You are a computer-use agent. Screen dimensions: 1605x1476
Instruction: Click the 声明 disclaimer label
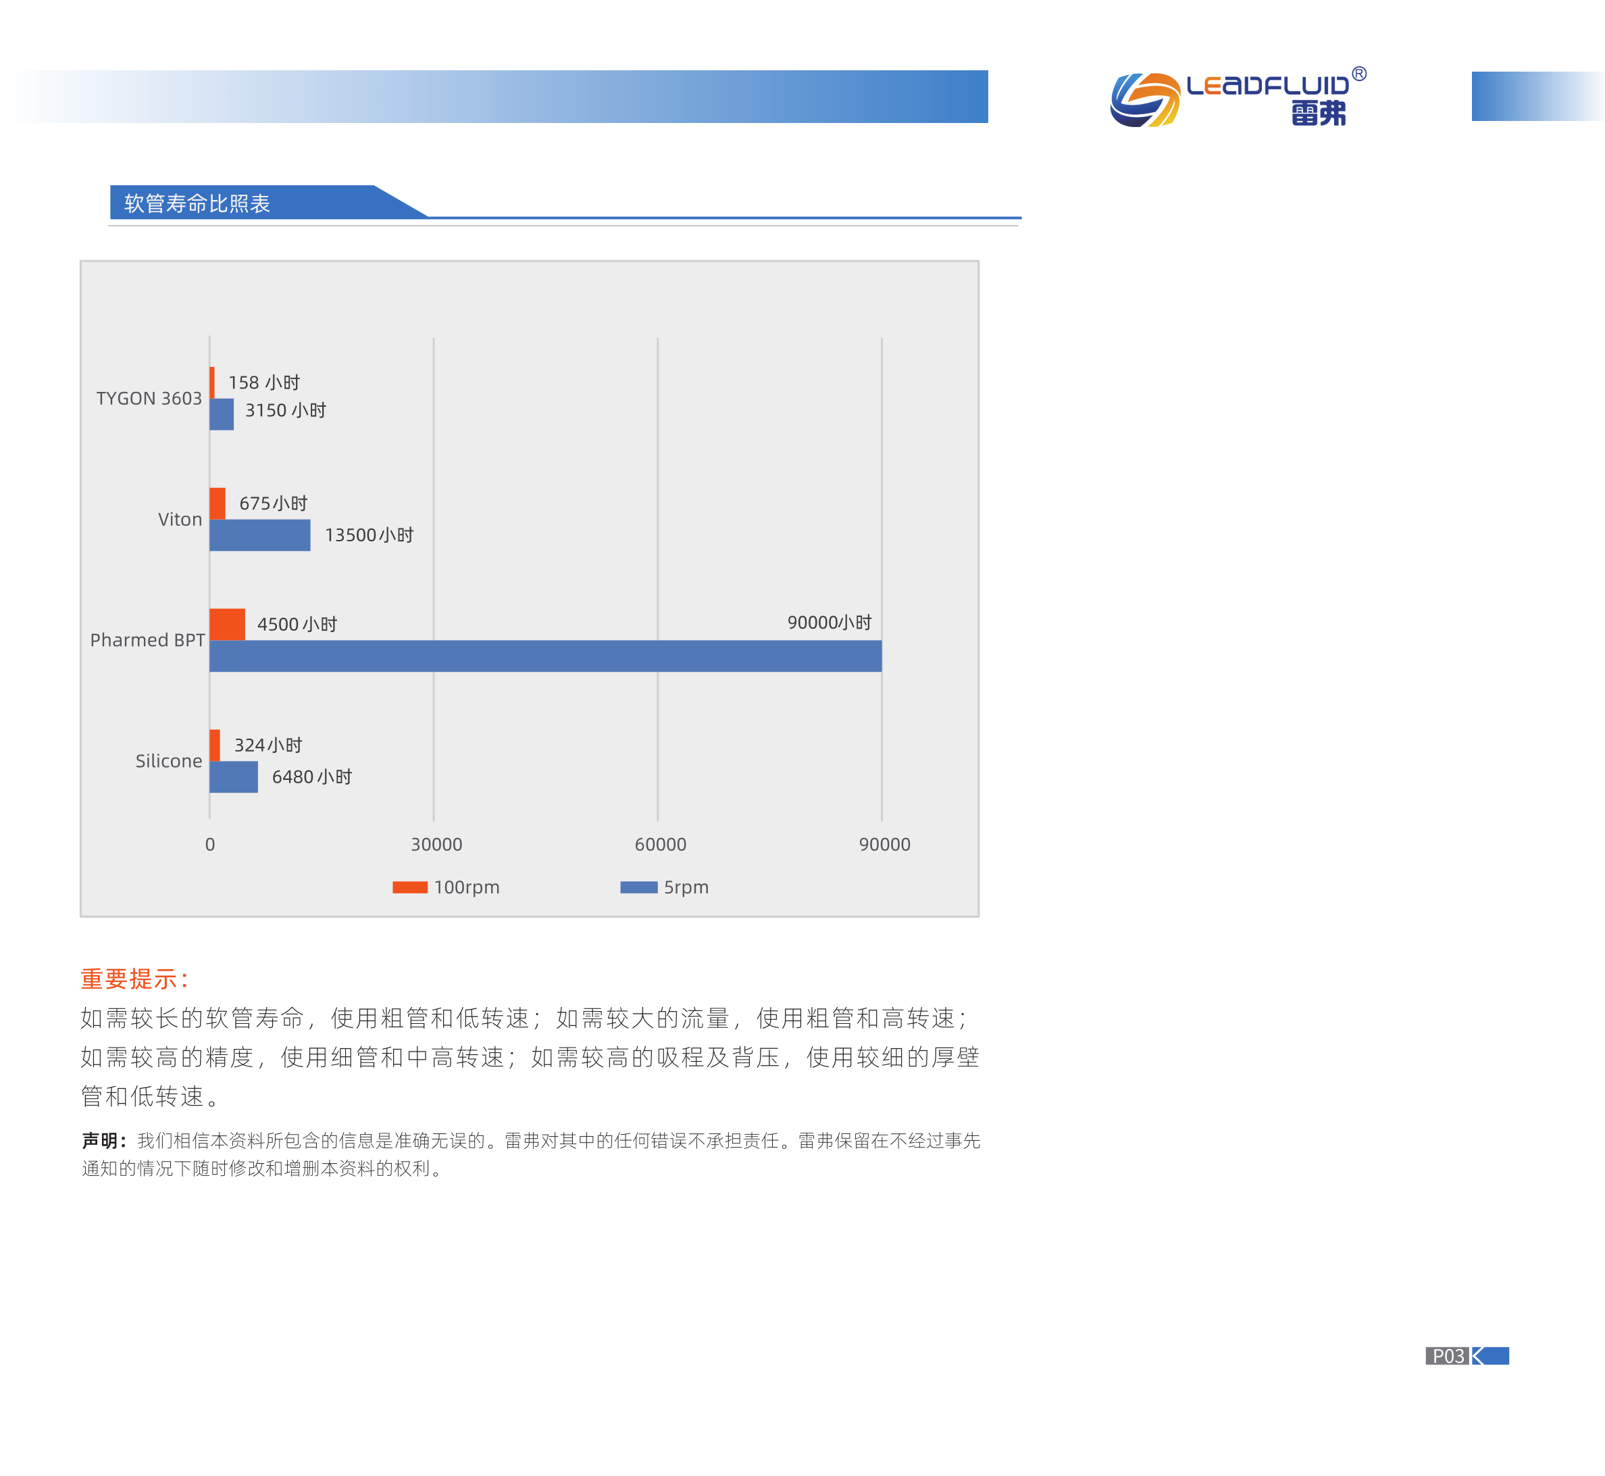tap(103, 1141)
